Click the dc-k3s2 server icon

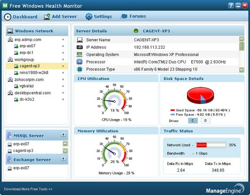point(16,99)
